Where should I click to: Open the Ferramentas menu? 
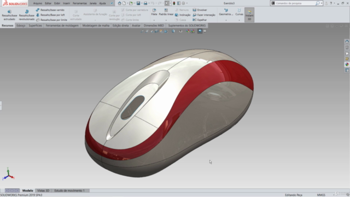(80, 3)
